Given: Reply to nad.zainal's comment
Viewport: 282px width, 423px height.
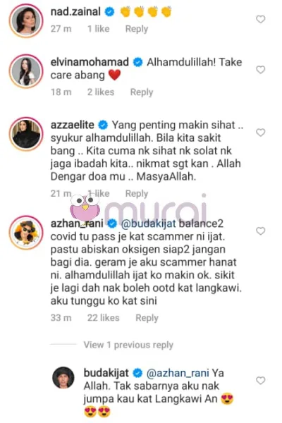Looking at the screenshot, I should tap(137, 29).
